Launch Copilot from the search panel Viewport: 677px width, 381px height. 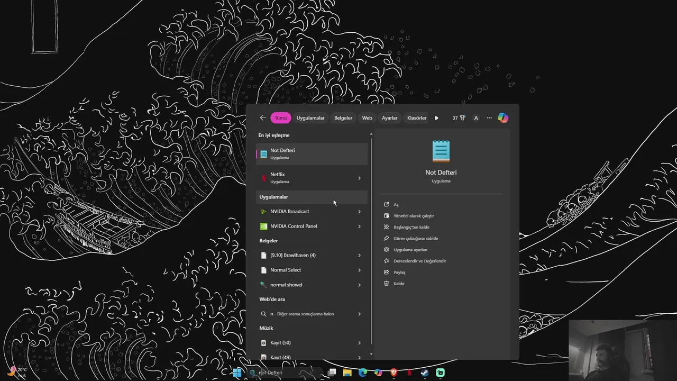503,118
